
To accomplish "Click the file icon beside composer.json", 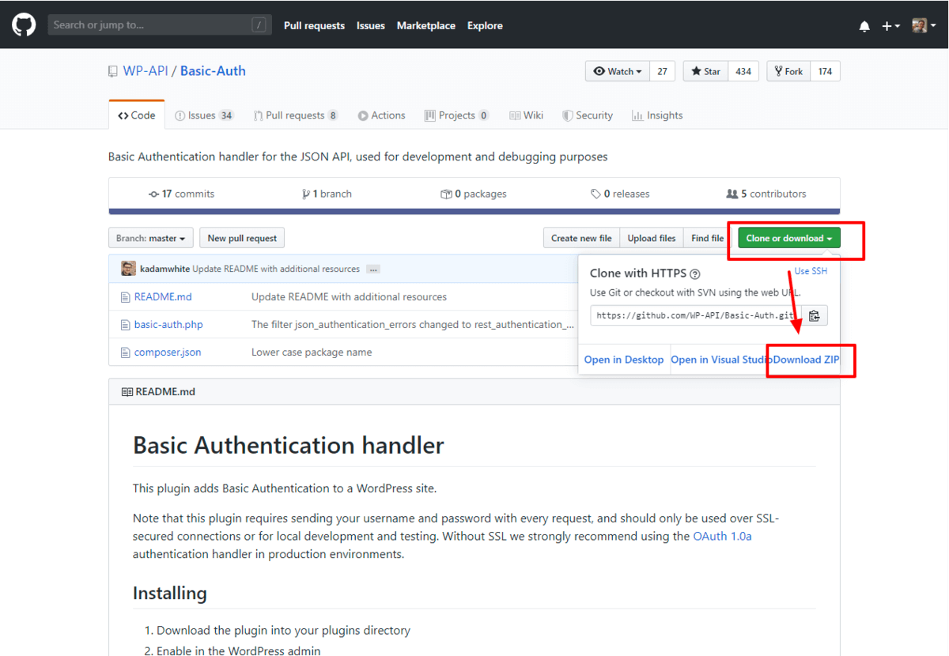I will (125, 353).
